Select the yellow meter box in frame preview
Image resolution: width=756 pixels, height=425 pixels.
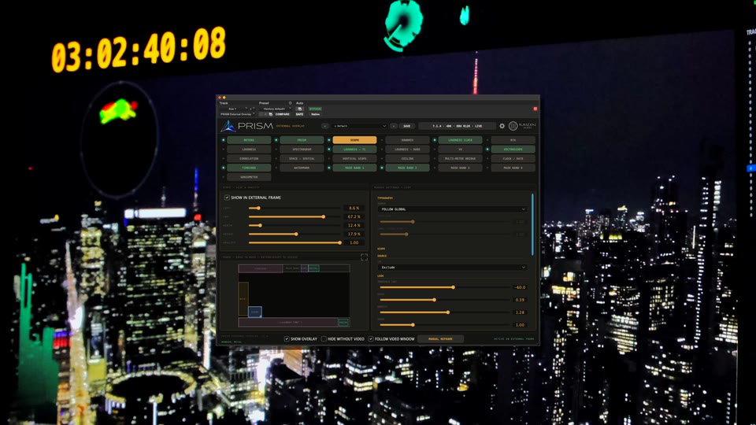(243, 299)
